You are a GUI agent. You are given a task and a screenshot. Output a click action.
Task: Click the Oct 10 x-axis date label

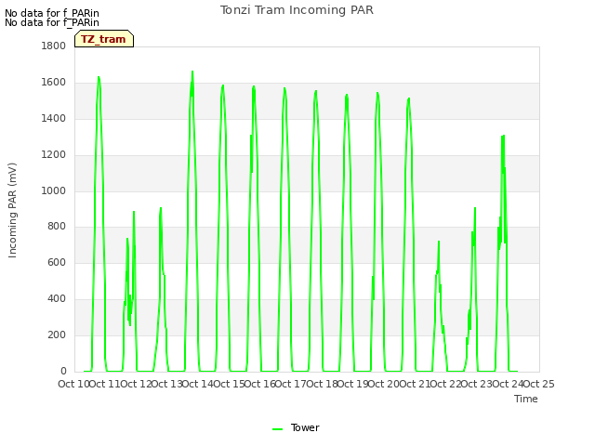point(73,384)
